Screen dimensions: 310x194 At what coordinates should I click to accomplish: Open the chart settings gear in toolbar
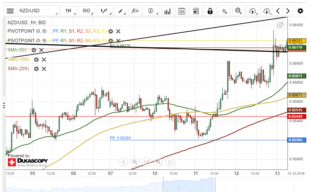[300, 11]
